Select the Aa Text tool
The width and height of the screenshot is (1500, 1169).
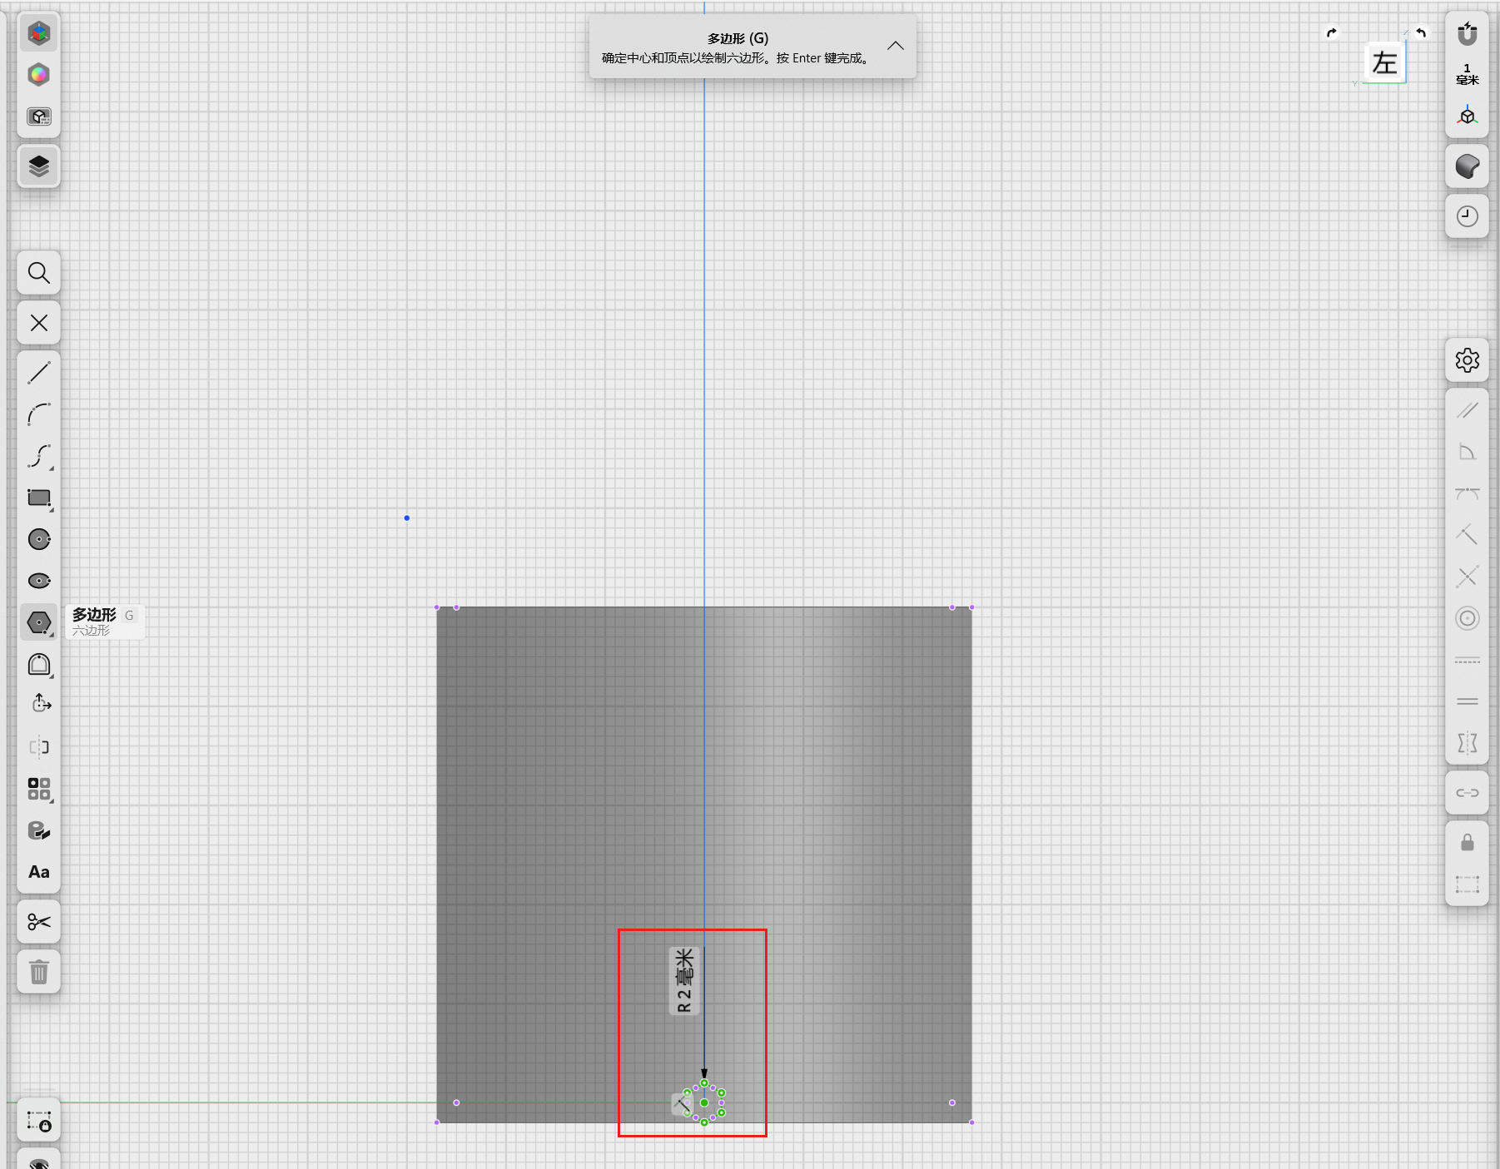click(39, 872)
